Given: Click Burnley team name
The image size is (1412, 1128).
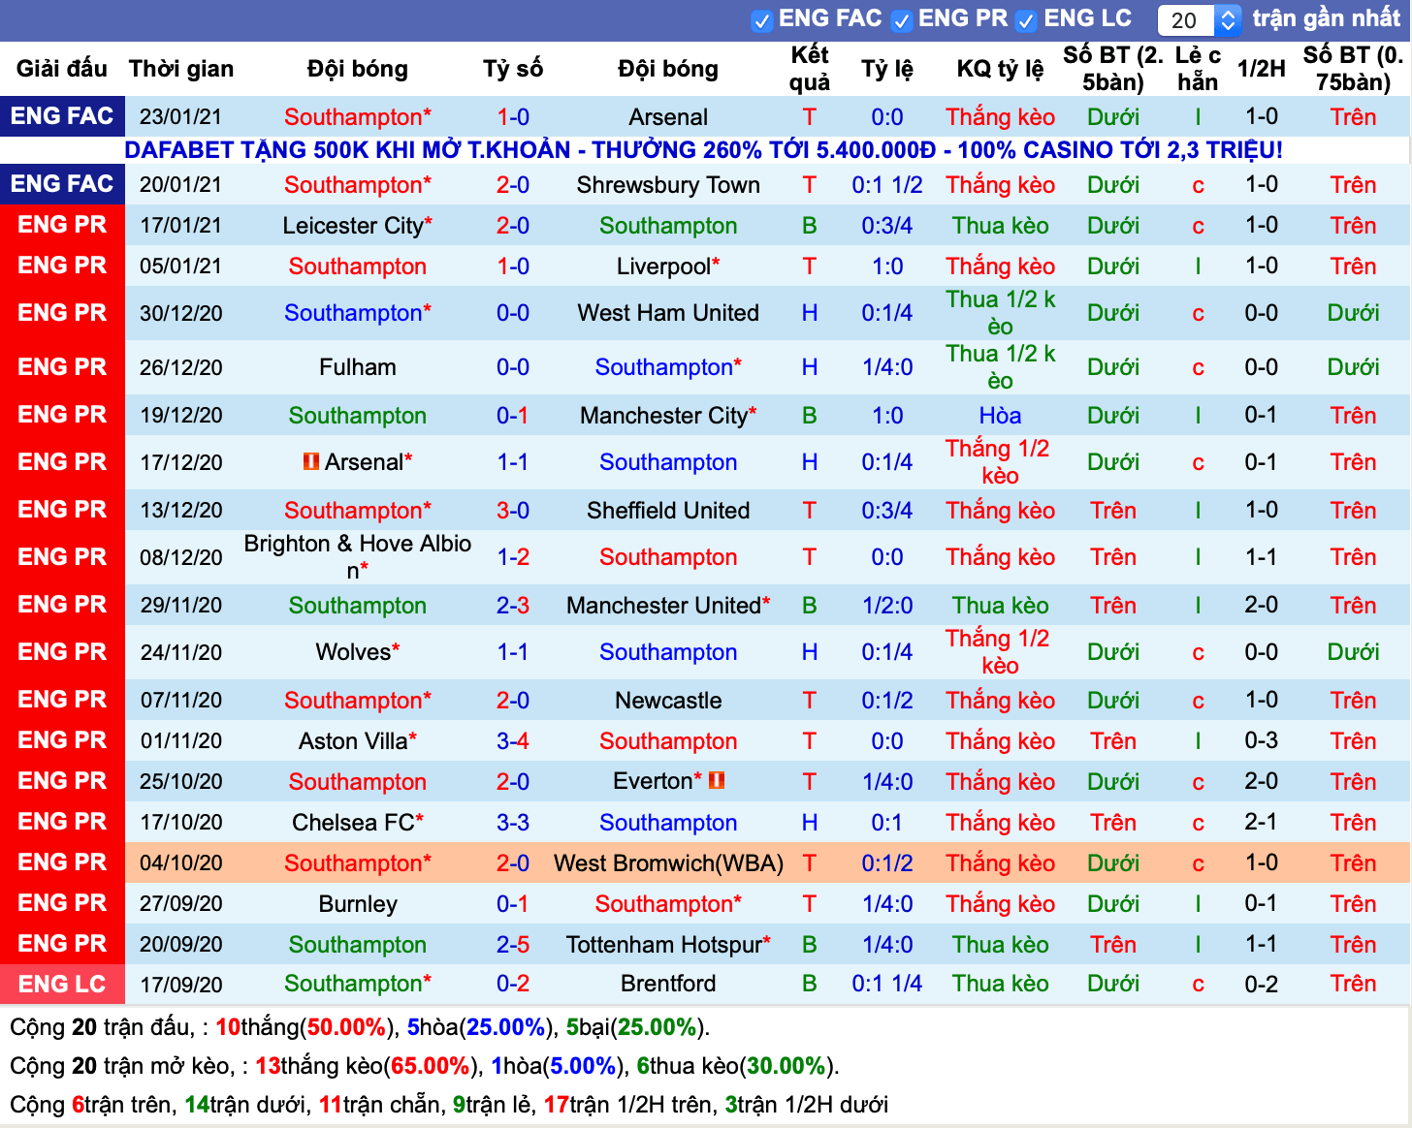Looking at the screenshot, I should (x=358, y=904).
